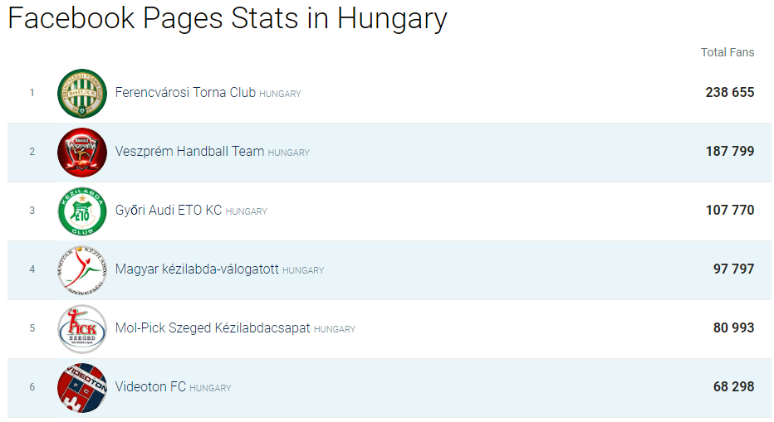Click the Ferencvárosi Torna Club logo
Viewport: 774px width, 422px height.
pyautogui.click(x=82, y=93)
